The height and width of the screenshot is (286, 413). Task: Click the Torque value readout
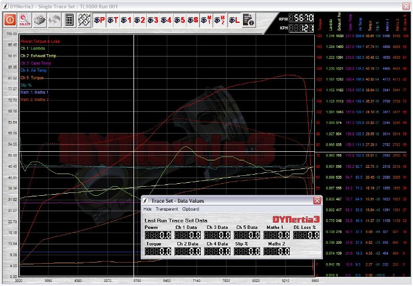(x=158, y=251)
